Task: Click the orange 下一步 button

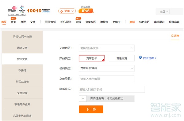Action: 91,109
